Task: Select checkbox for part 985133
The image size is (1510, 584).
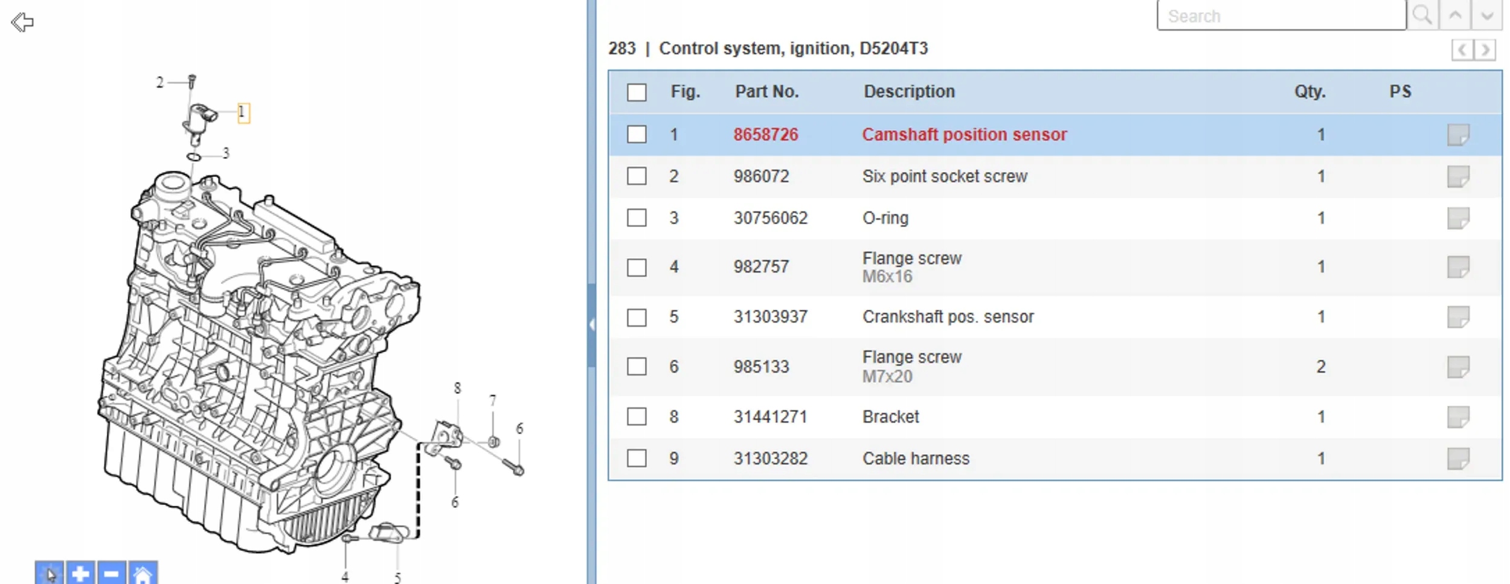Action: (637, 367)
